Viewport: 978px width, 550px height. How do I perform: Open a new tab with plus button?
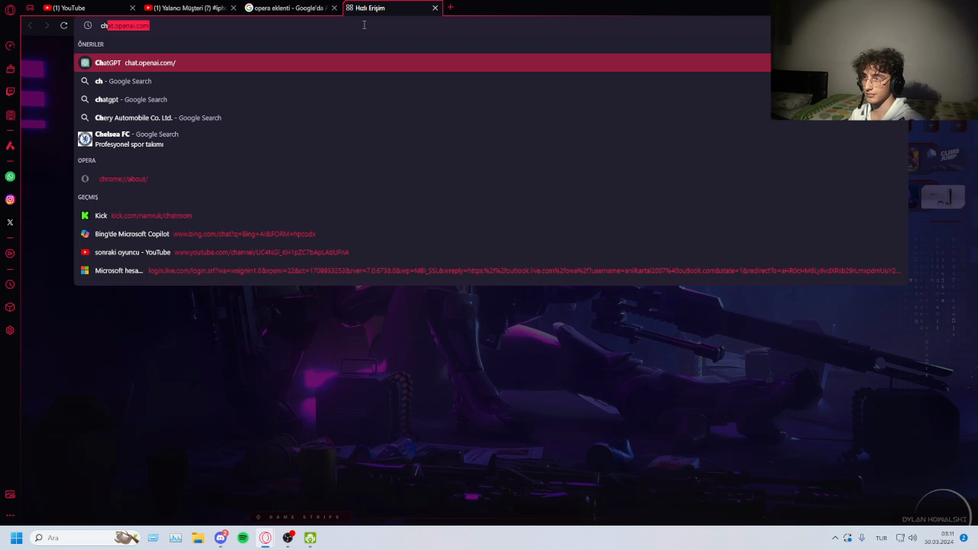[450, 8]
